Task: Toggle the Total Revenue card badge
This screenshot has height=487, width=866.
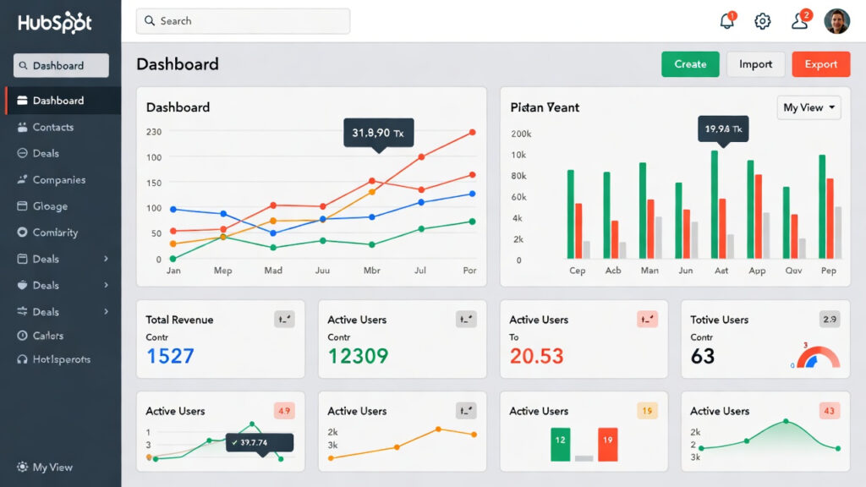Action: pyautogui.click(x=284, y=320)
